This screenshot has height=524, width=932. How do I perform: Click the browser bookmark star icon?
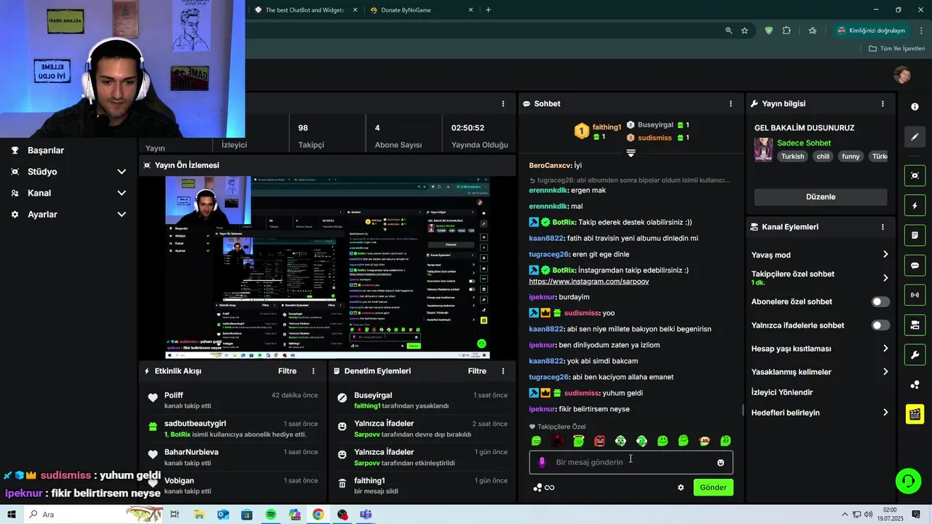[x=745, y=31]
